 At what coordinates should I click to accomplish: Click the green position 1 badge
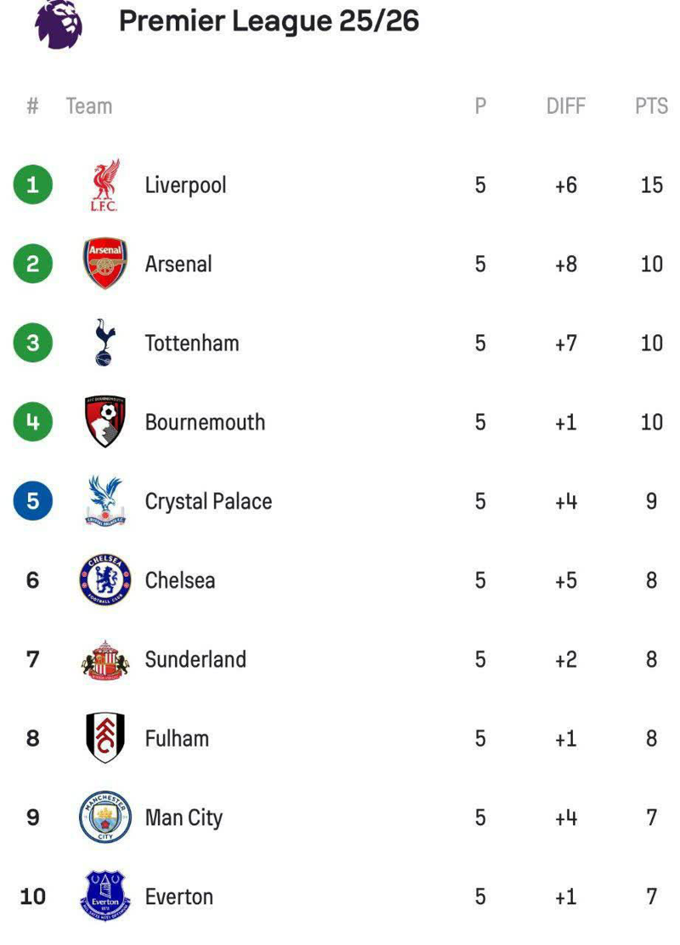click(33, 185)
